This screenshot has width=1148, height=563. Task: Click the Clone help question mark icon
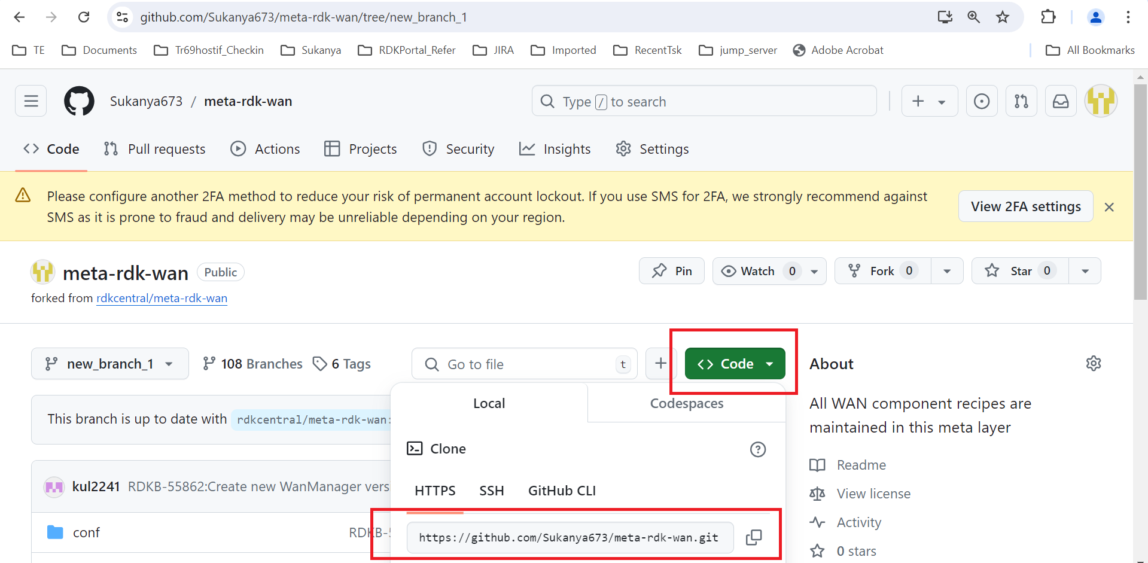click(x=758, y=449)
